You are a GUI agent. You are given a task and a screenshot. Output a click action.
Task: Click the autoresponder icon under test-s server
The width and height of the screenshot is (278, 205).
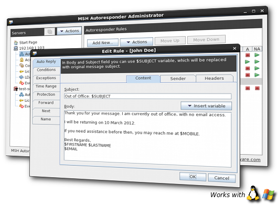coord(22,94)
